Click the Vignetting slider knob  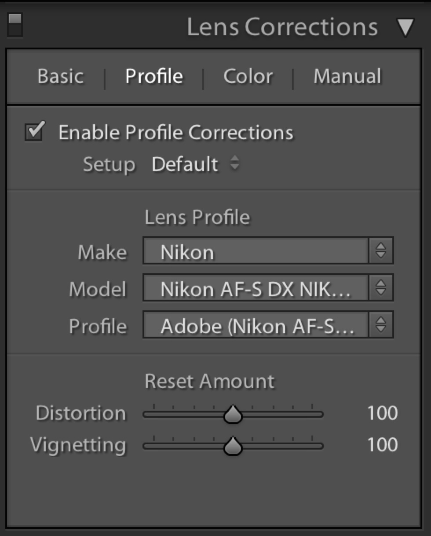pyautogui.click(x=234, y=445)
